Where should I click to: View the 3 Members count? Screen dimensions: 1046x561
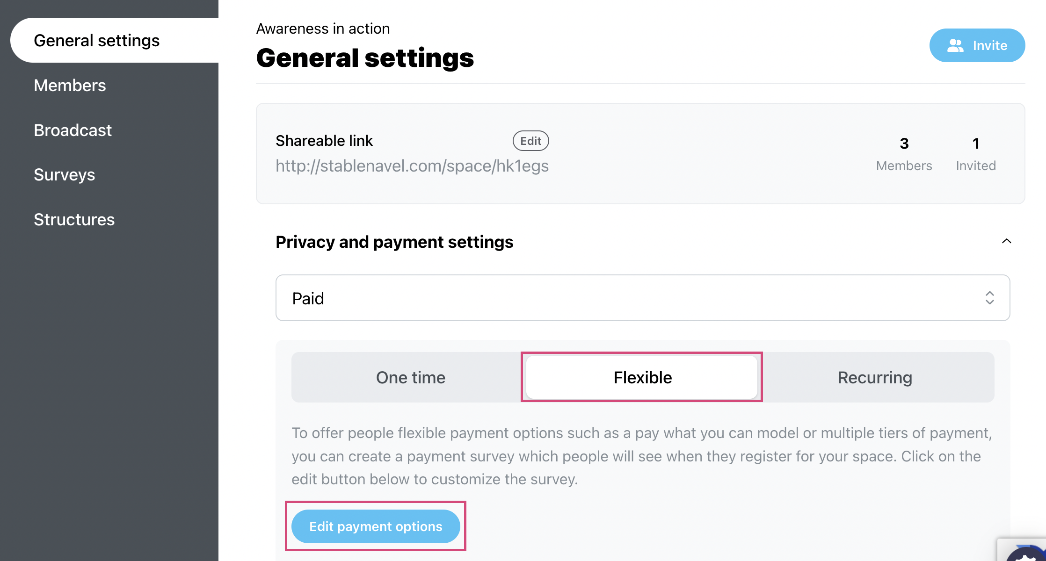point(904,153)
